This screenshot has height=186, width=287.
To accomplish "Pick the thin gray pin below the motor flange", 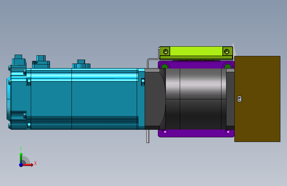I will [x=148, y=136].
